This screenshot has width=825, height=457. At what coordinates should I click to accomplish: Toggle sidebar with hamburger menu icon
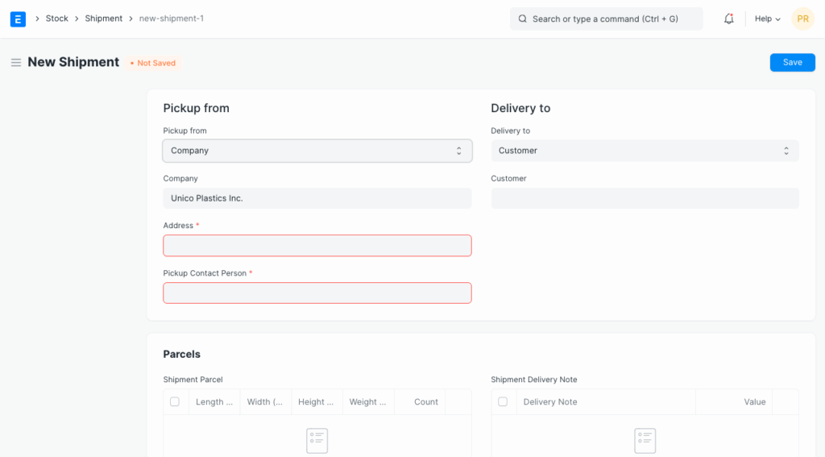tap(15, 63)
